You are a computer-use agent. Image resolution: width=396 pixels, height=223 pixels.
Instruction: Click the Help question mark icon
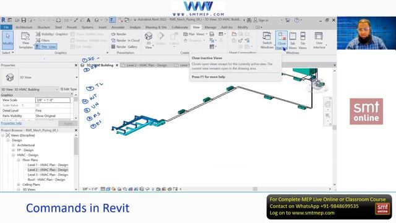click(x=297, y=20)
